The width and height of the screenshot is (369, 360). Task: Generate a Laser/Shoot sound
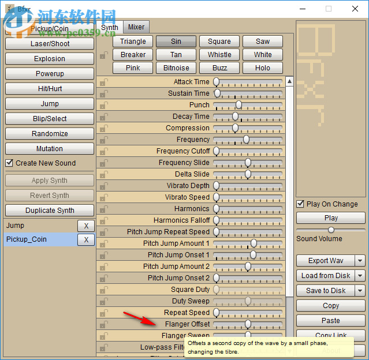[x=50, y=44]
